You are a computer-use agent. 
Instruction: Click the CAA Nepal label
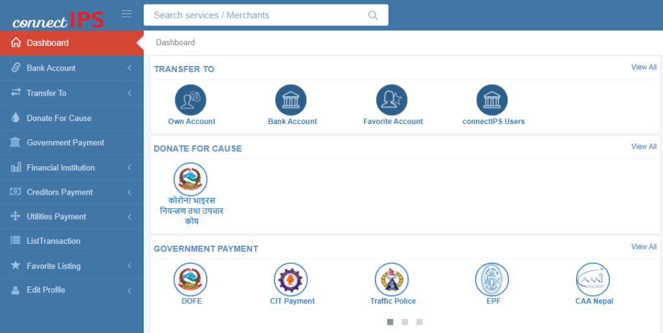[x=594, y=301]
